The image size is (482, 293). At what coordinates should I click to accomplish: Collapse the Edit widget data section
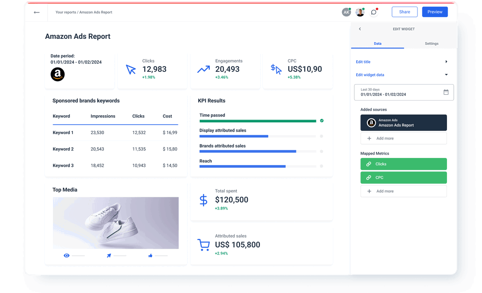pos(446,75)
